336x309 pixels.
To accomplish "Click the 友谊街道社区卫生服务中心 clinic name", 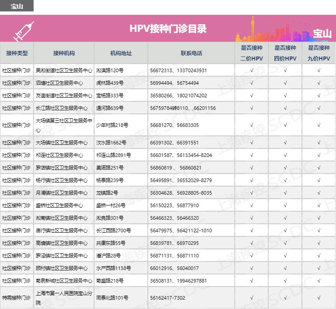I will [64, 96].
